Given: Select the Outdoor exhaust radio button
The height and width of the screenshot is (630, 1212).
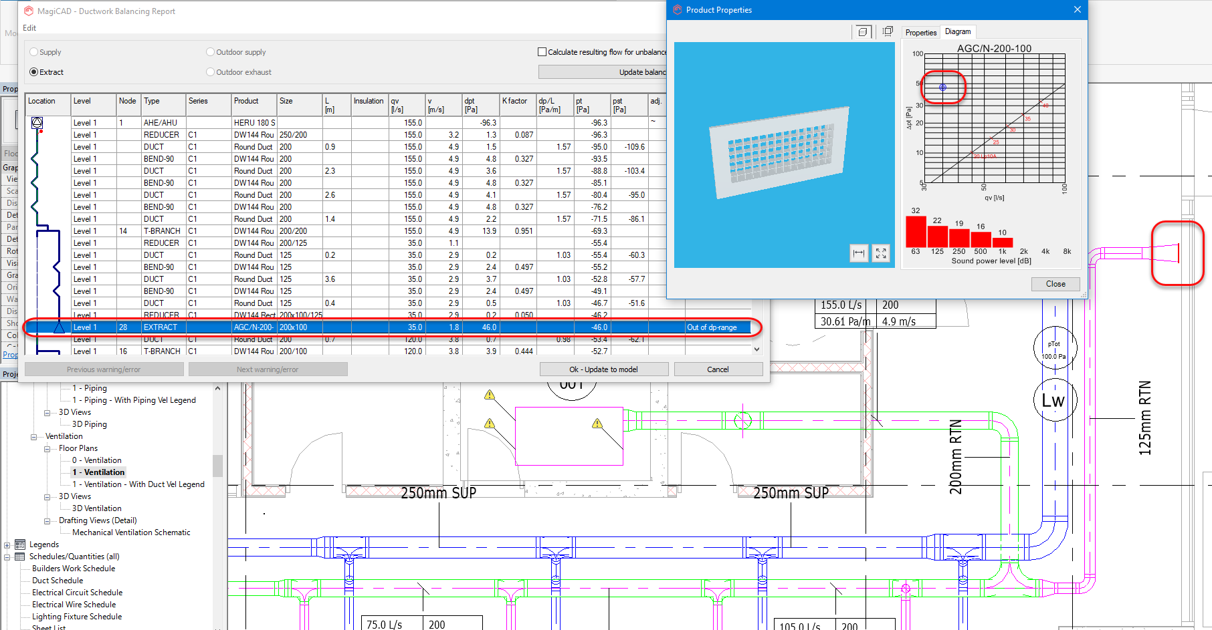Looking at the screenshot, I should tap(211, 72).
